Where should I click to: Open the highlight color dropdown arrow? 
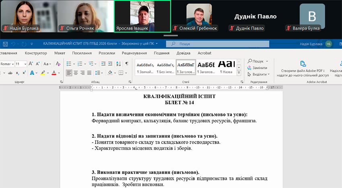[48, 73]
